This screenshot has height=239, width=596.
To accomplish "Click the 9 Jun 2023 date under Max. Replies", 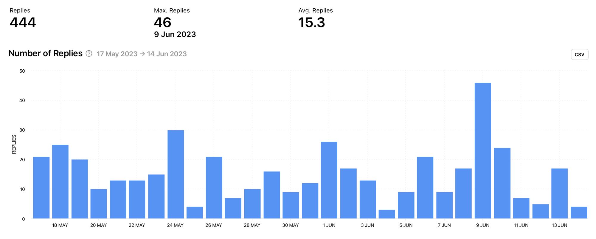I will click(x=175, y=35).
